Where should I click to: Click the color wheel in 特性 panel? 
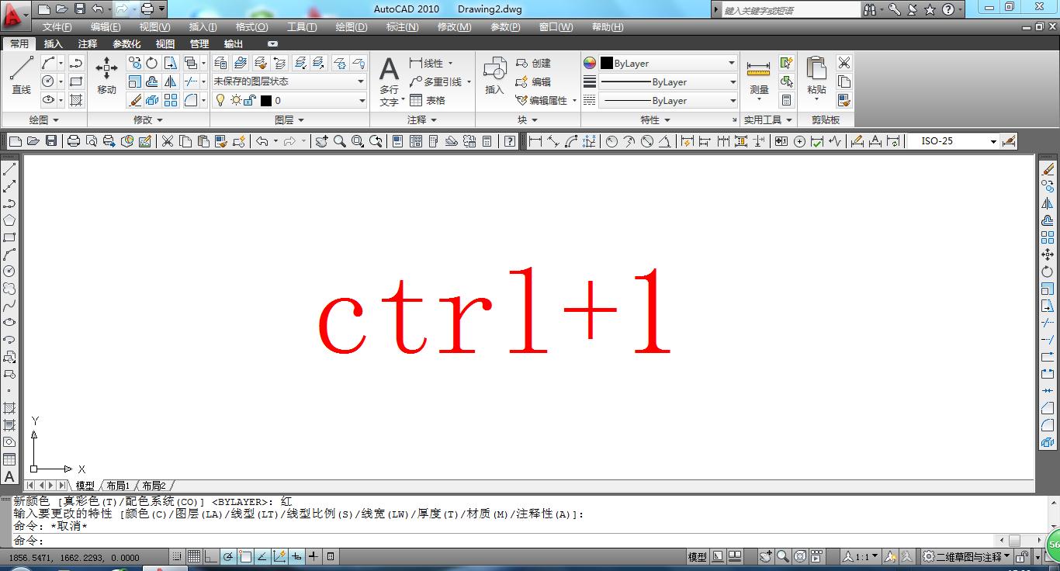tap(588, 63)
